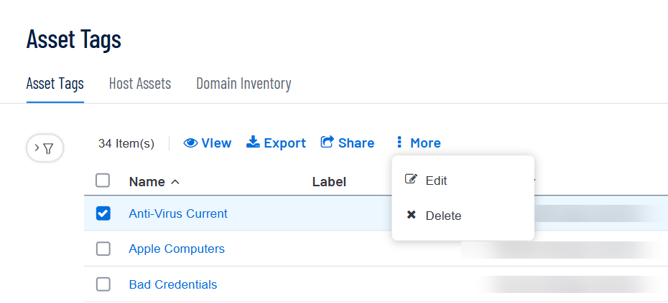Viewport: 668px width, 303px height.
Task: Uncheck the Anti-Virus Current checkbox
Action: coord(103,213)
